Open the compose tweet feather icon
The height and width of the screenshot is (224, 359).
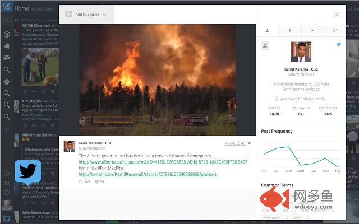point(6,7)
